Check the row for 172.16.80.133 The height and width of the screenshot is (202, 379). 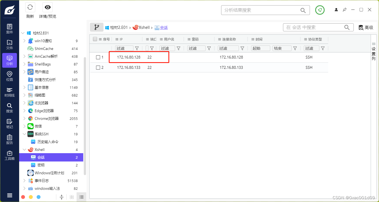[x=98, y=67]
